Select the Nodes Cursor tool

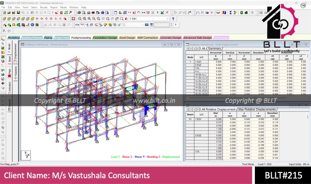click(3, 39)
